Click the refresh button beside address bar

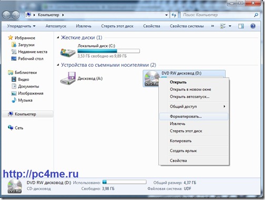174,15
